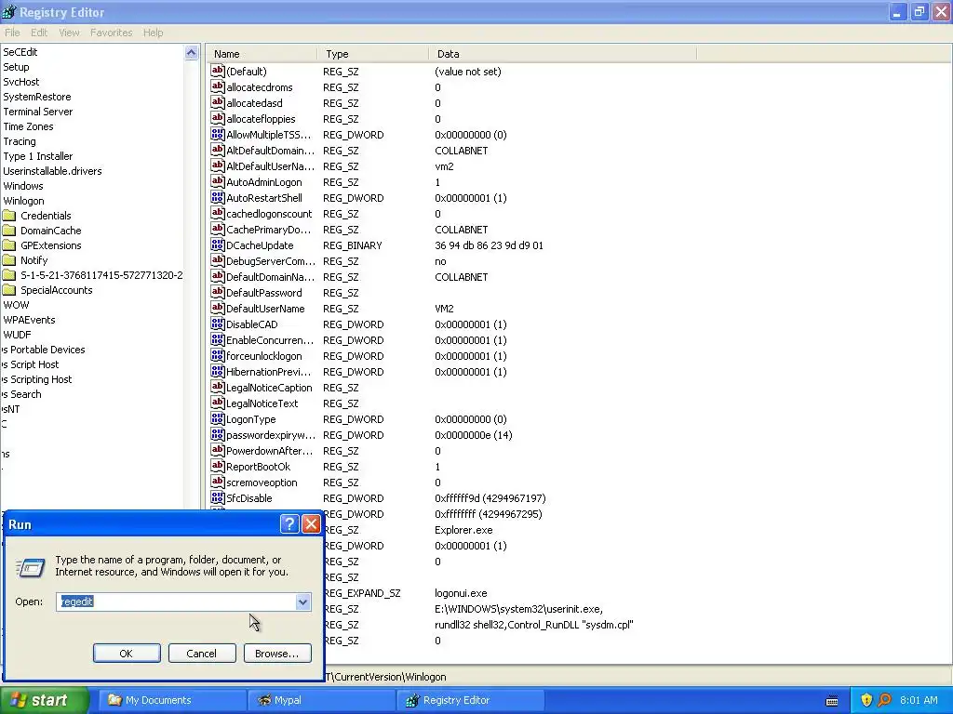The height and width of the screenshot is (714, 953).
Task: Click the DWORD icon of DisableCAD value
Action: coord(218,324)
